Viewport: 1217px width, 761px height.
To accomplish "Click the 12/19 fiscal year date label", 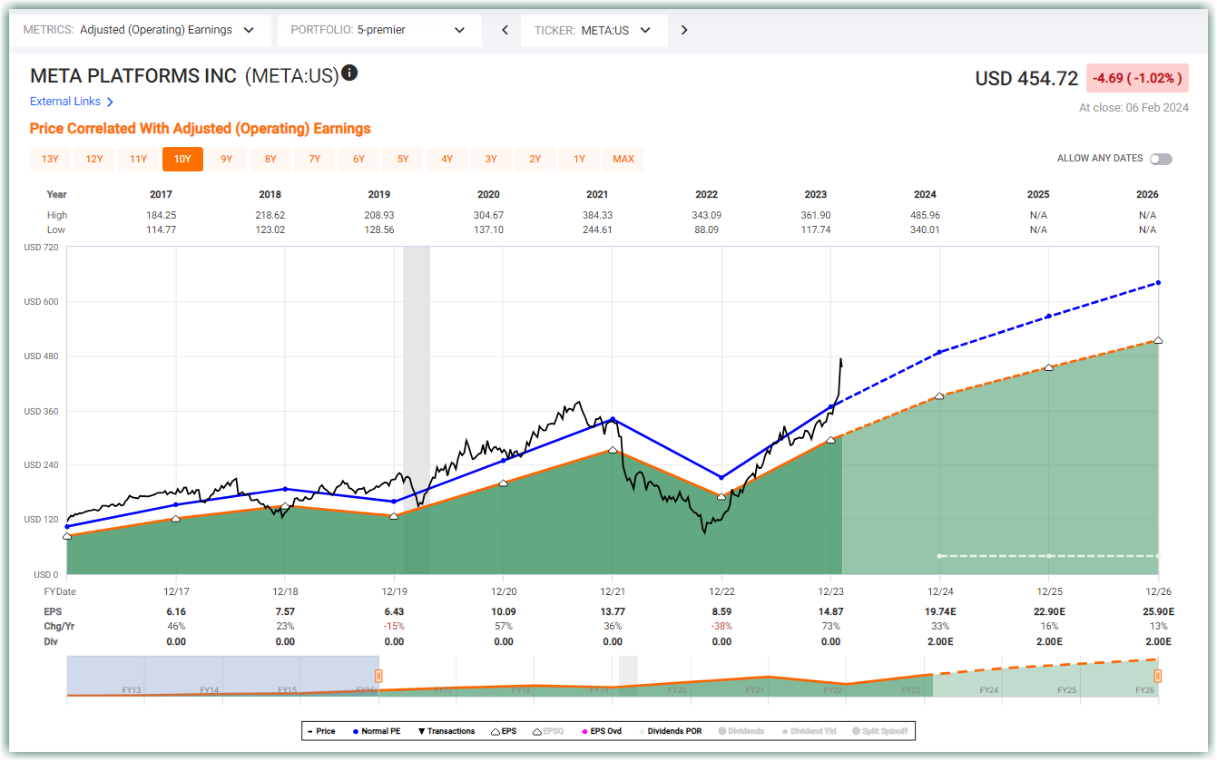I will [x=394, y=590].
